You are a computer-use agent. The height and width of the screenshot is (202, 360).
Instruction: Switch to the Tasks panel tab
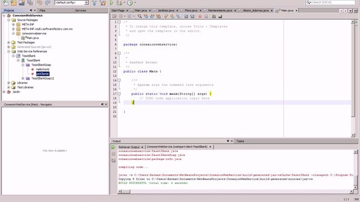coord(240,141)
